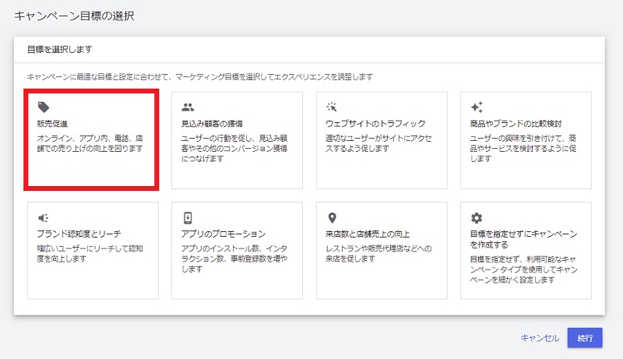
Task: Click the cursor sparkle icon for ウェブサイトのトラフィック
Action: (x=332, y=107)
